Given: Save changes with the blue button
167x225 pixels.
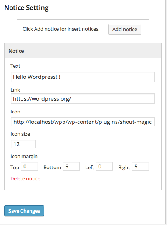Looking at the screenshot, I should (x=24, y=211).
